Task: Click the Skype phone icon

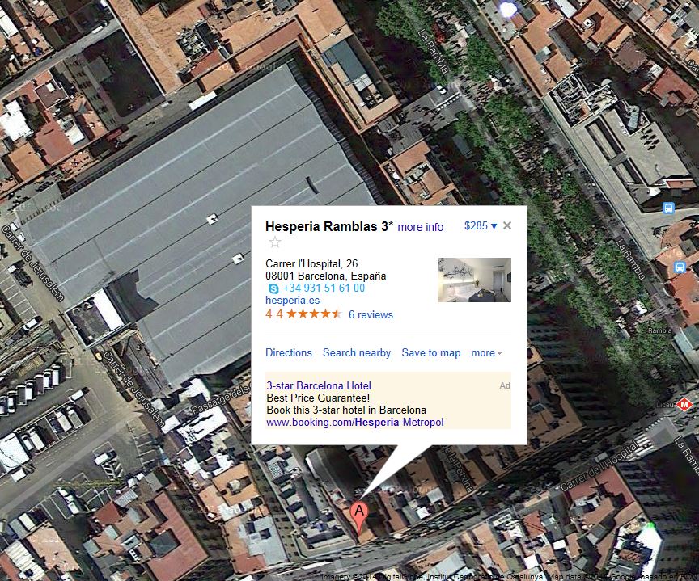Action: pos(273,288)
